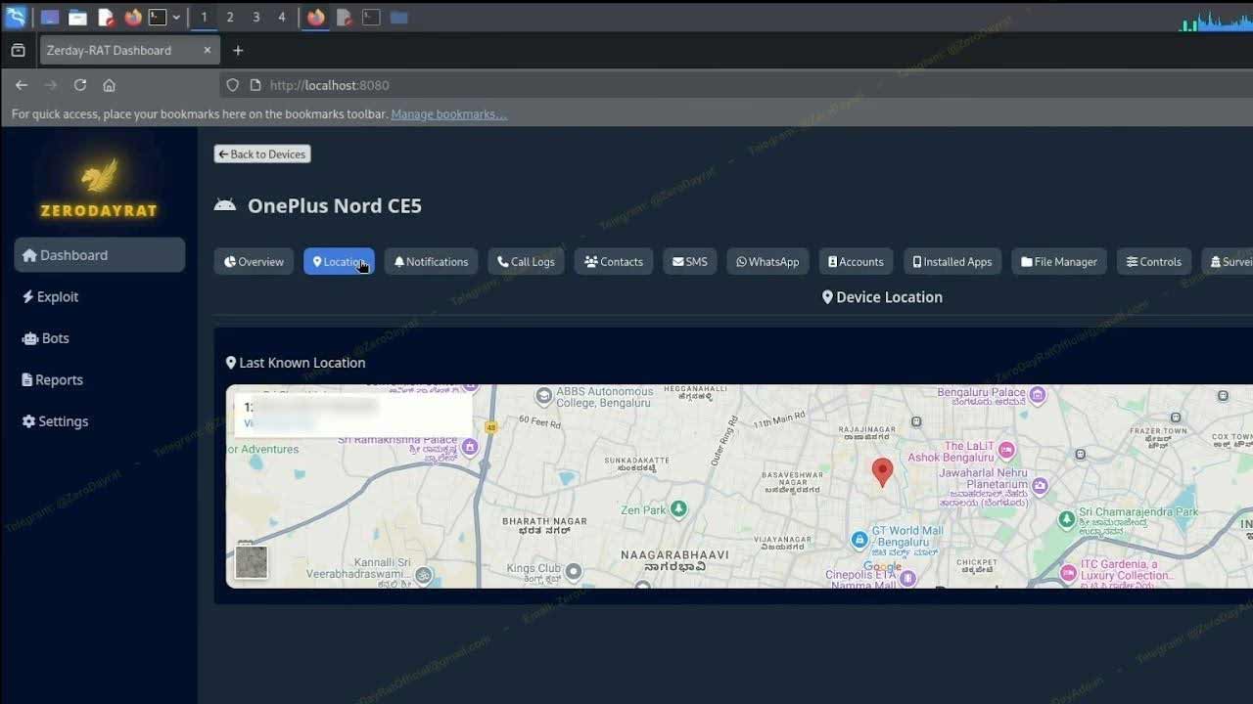This screenshot has width=1253, height=704.
Task: Click the Bengaluru Palace map marker
Action: click(x=1038, y=395)
